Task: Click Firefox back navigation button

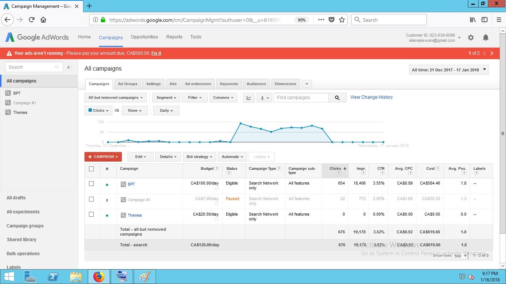Action: (8, 20)
